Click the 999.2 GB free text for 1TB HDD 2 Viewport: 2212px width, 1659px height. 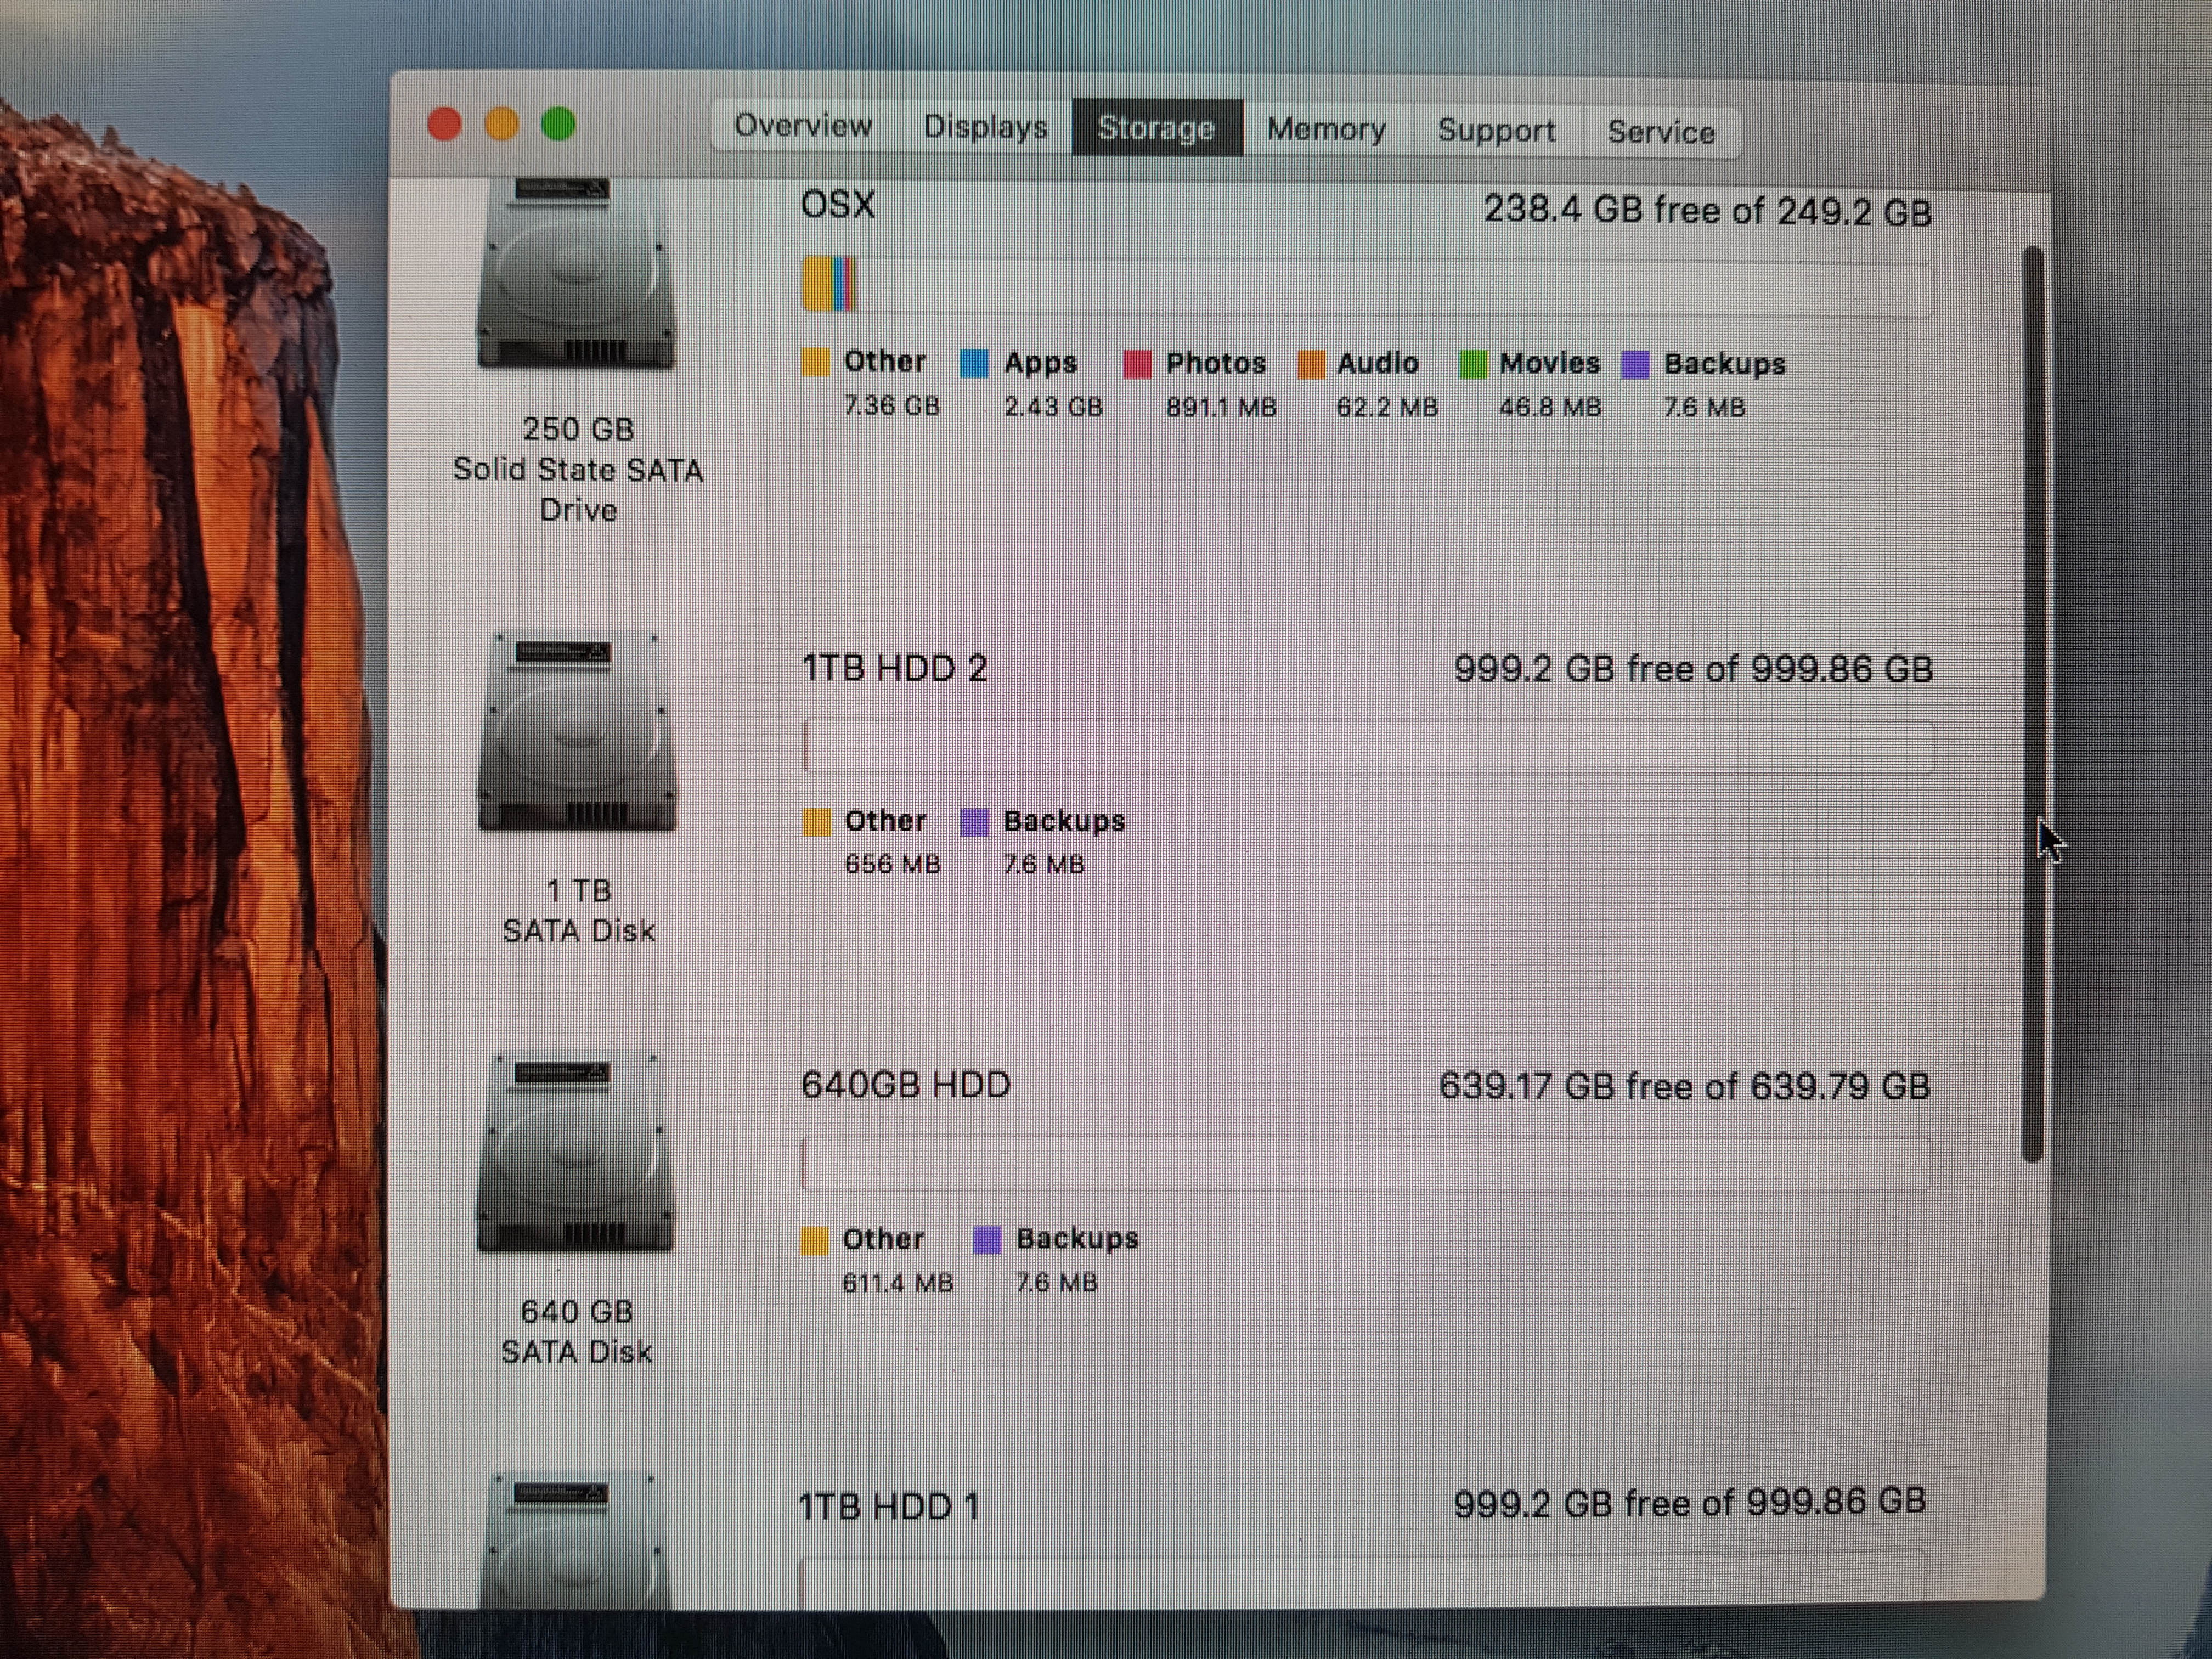(1693, 669)
